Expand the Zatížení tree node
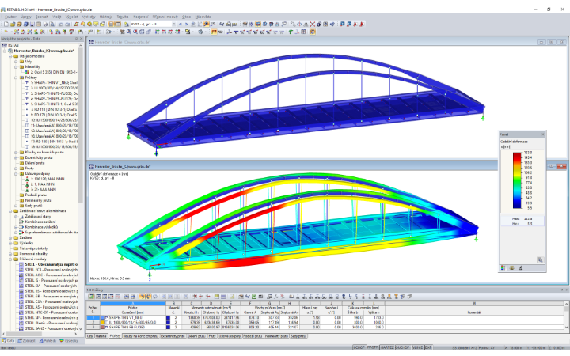The image size is (570, 356). (10, 237)
